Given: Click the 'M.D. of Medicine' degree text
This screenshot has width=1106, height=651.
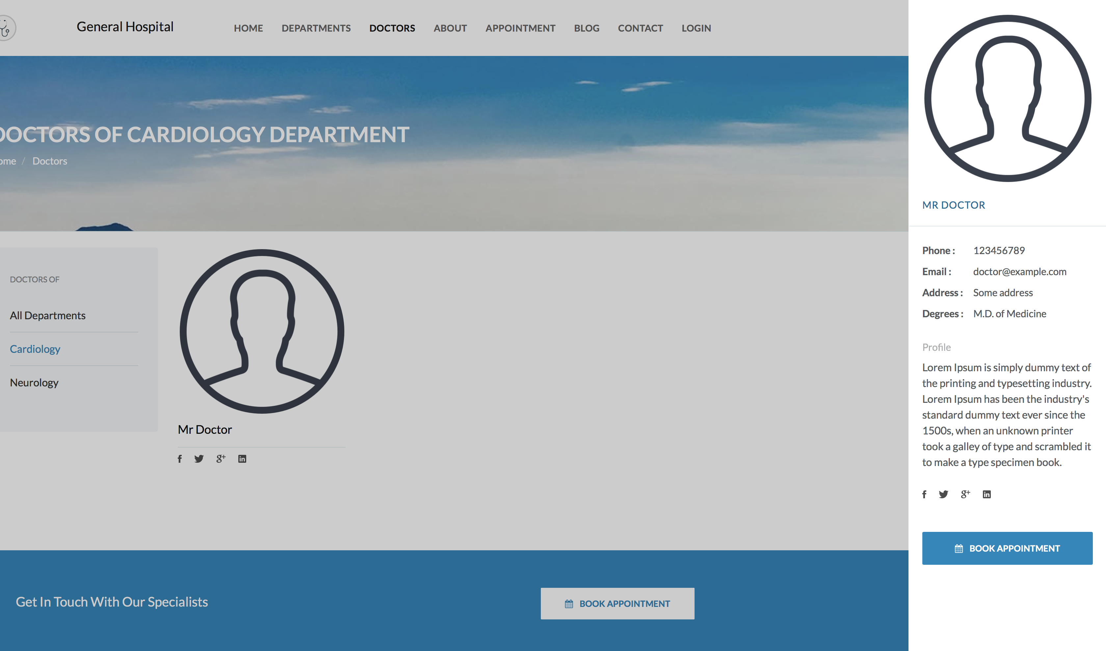Looking at the screenshot, I should [1010, 314].
